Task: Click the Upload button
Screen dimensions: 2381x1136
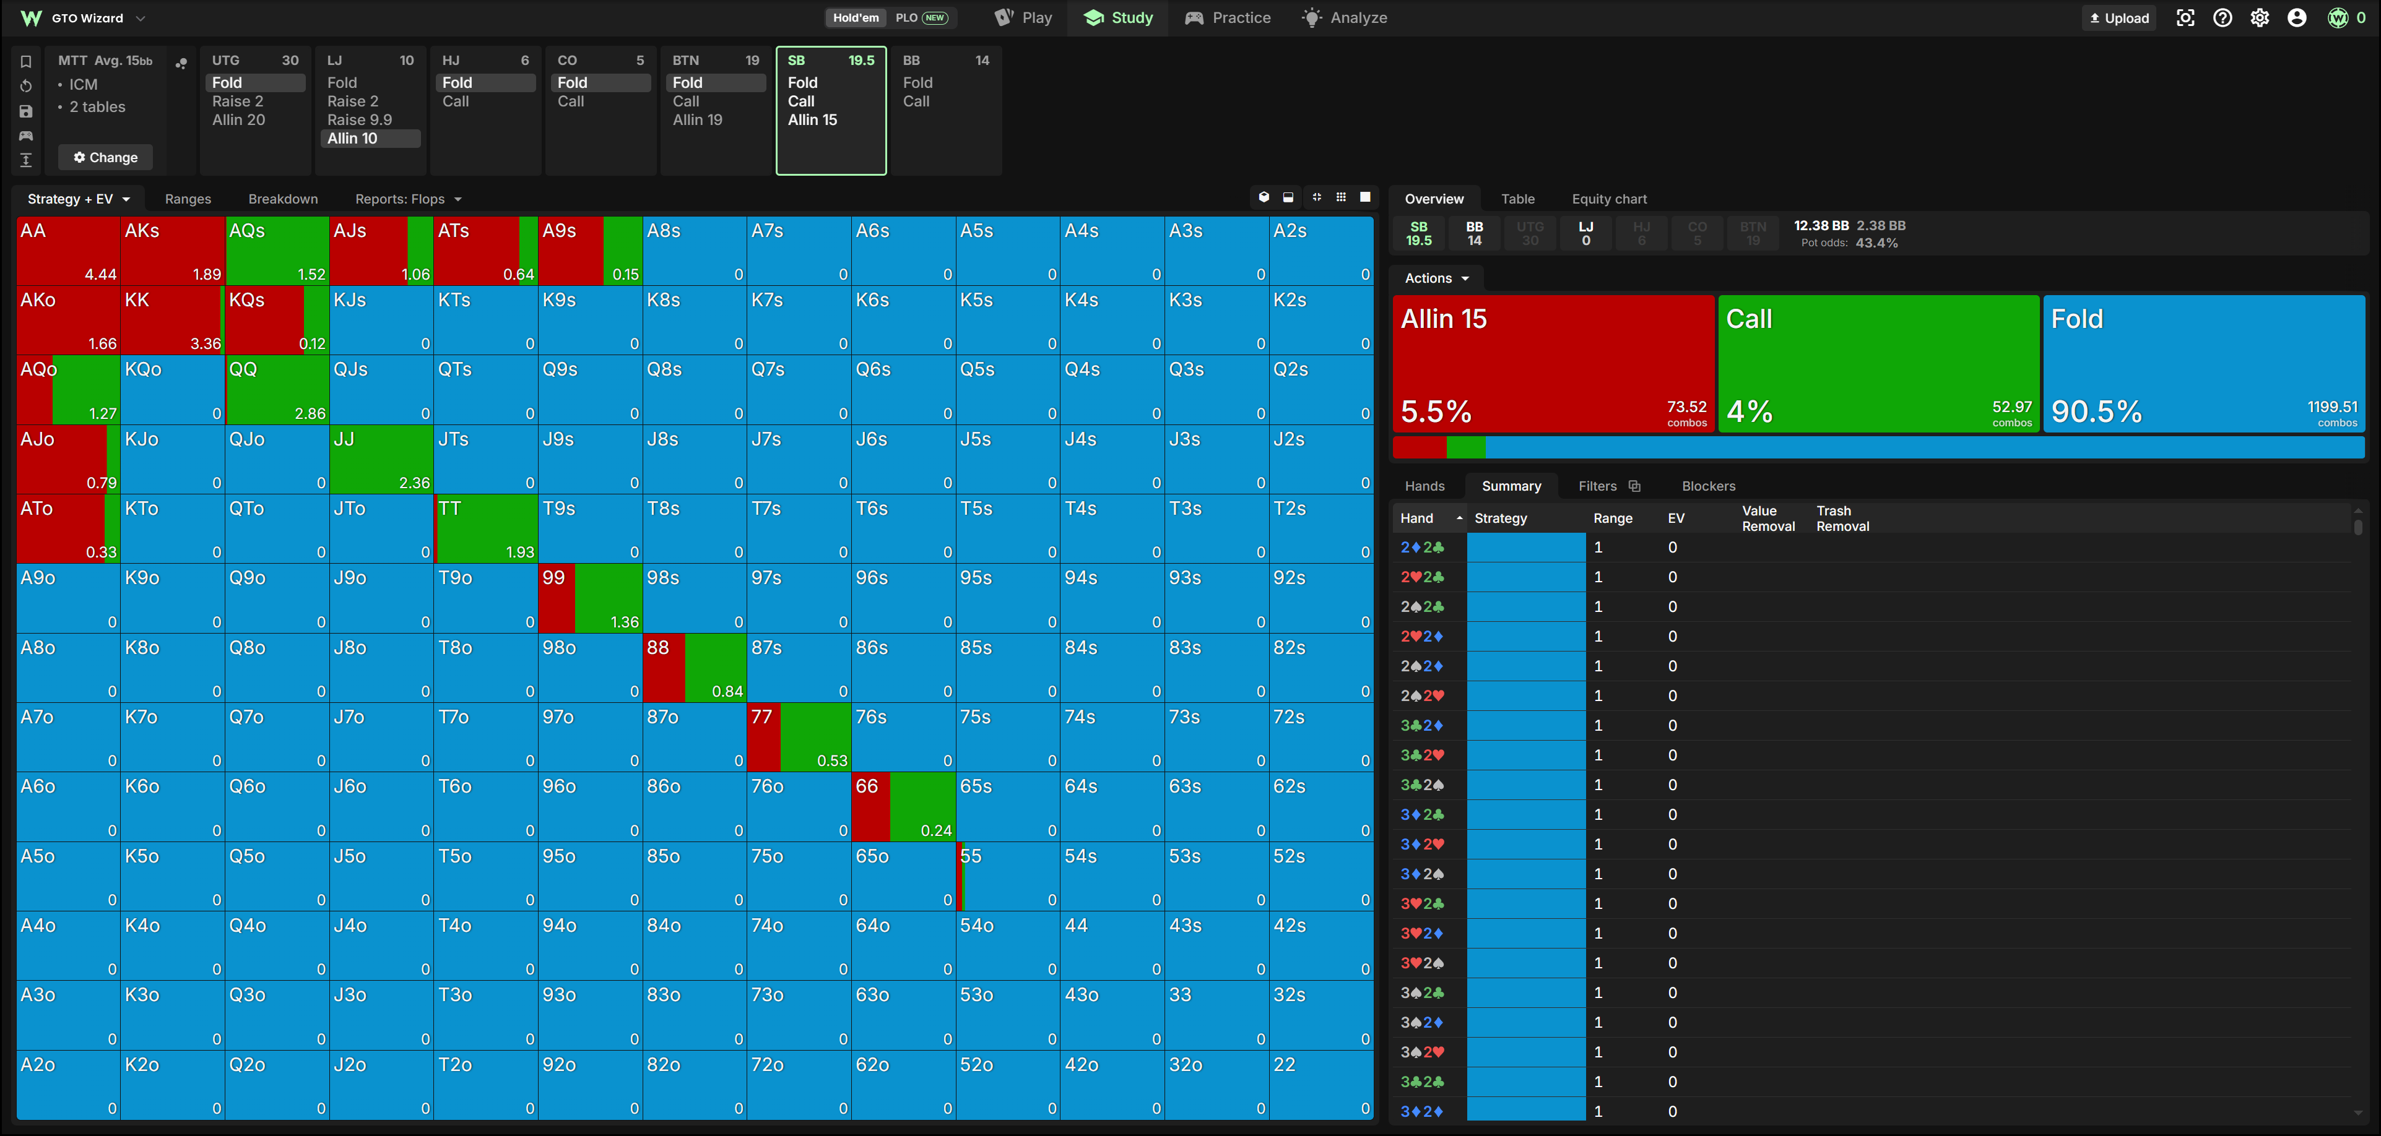Action: point(2119,17)
